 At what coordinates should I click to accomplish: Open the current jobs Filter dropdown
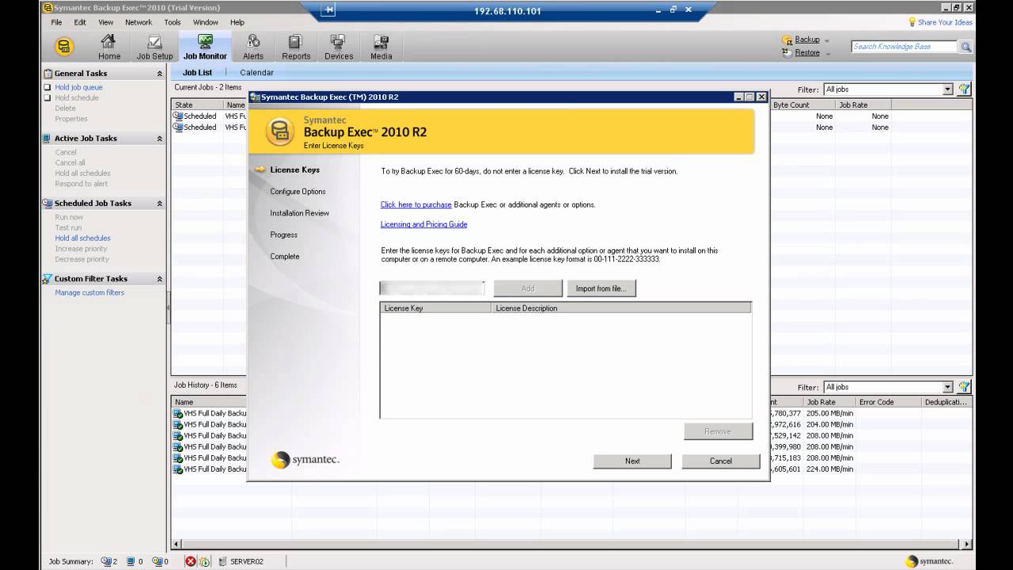[948, 89]
